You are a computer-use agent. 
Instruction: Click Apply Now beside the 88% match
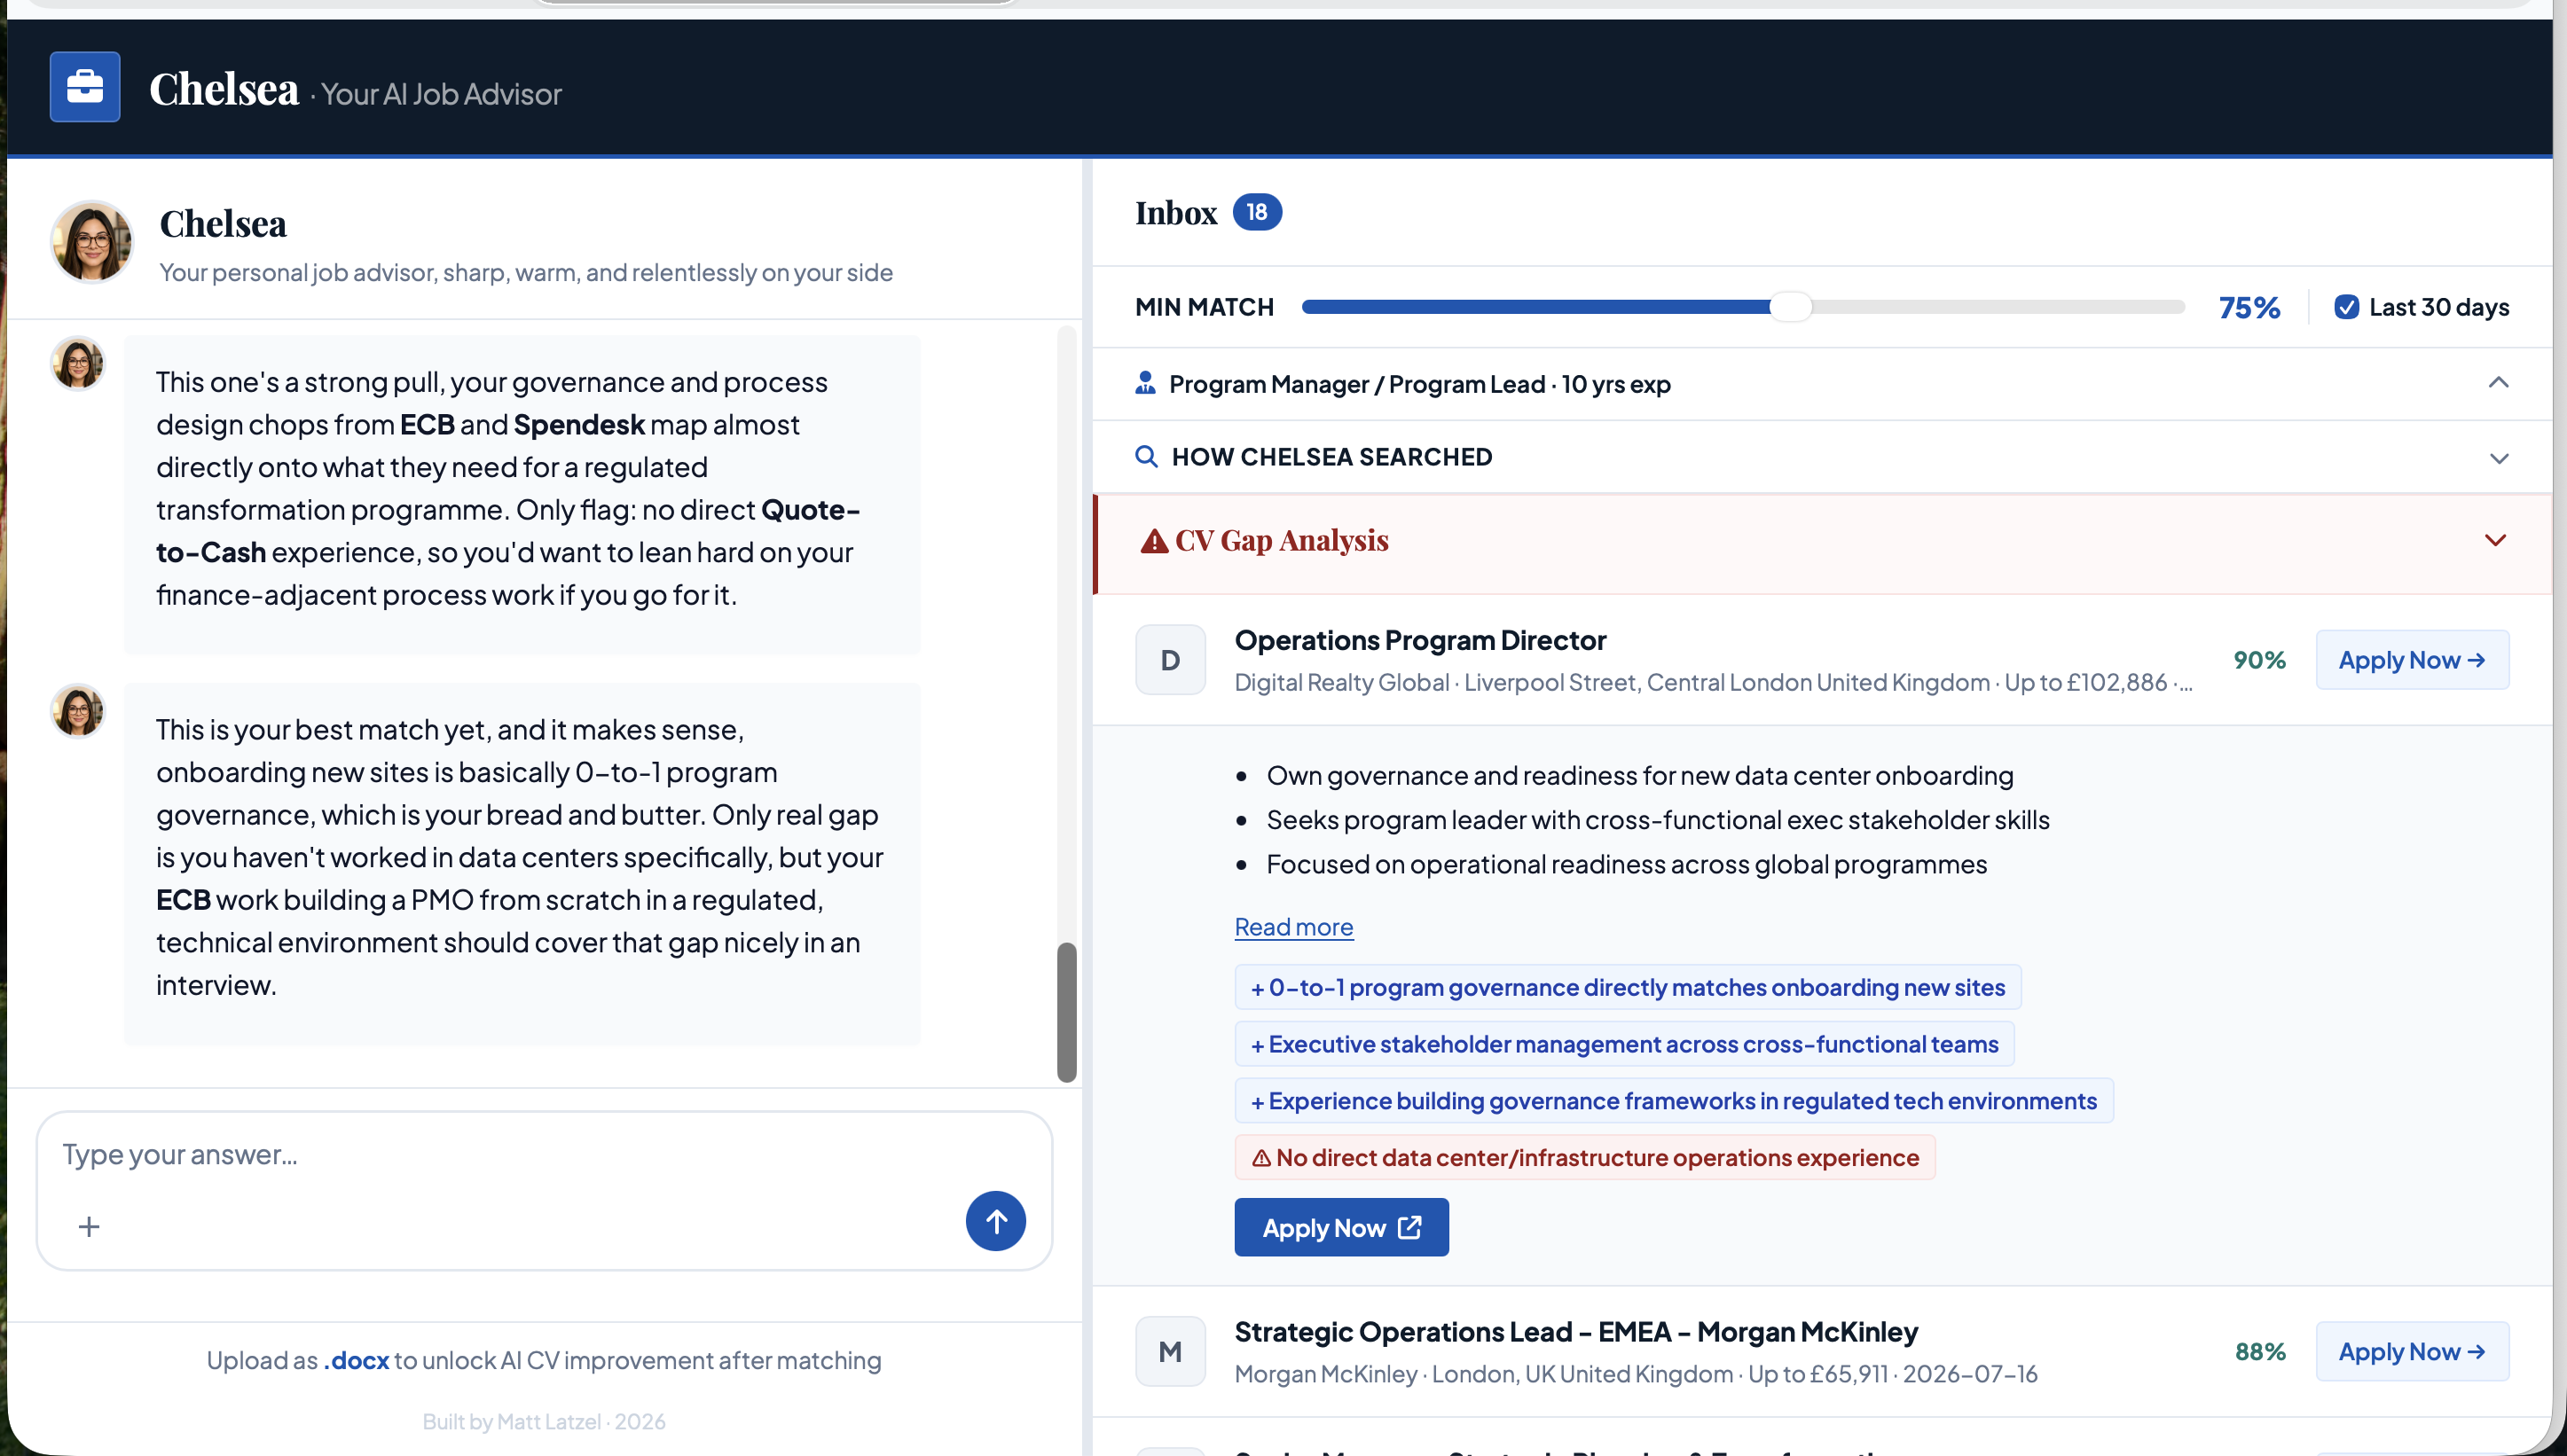pos(2411,1352)
